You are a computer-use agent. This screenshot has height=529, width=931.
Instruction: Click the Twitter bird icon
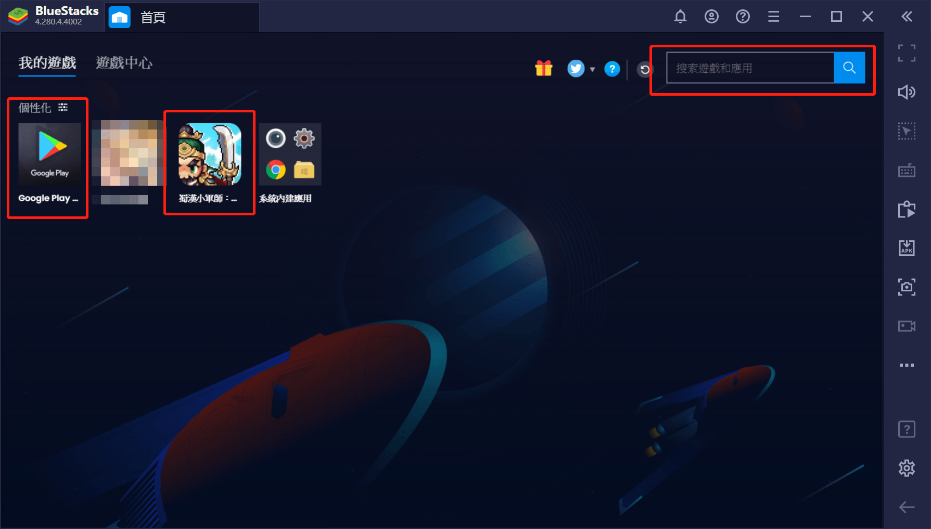(x=576, y=68)
